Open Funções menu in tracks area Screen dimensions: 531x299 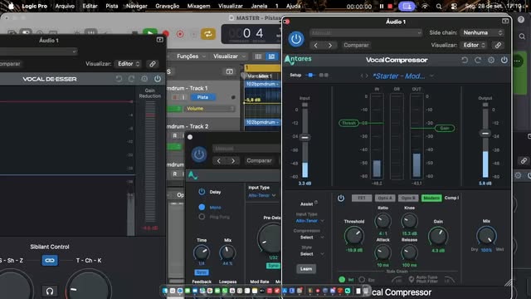(x=191, y=56)
